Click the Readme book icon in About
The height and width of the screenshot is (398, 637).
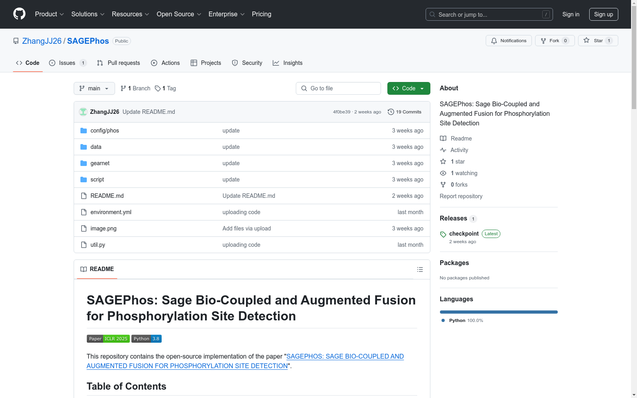pos(443,139)
